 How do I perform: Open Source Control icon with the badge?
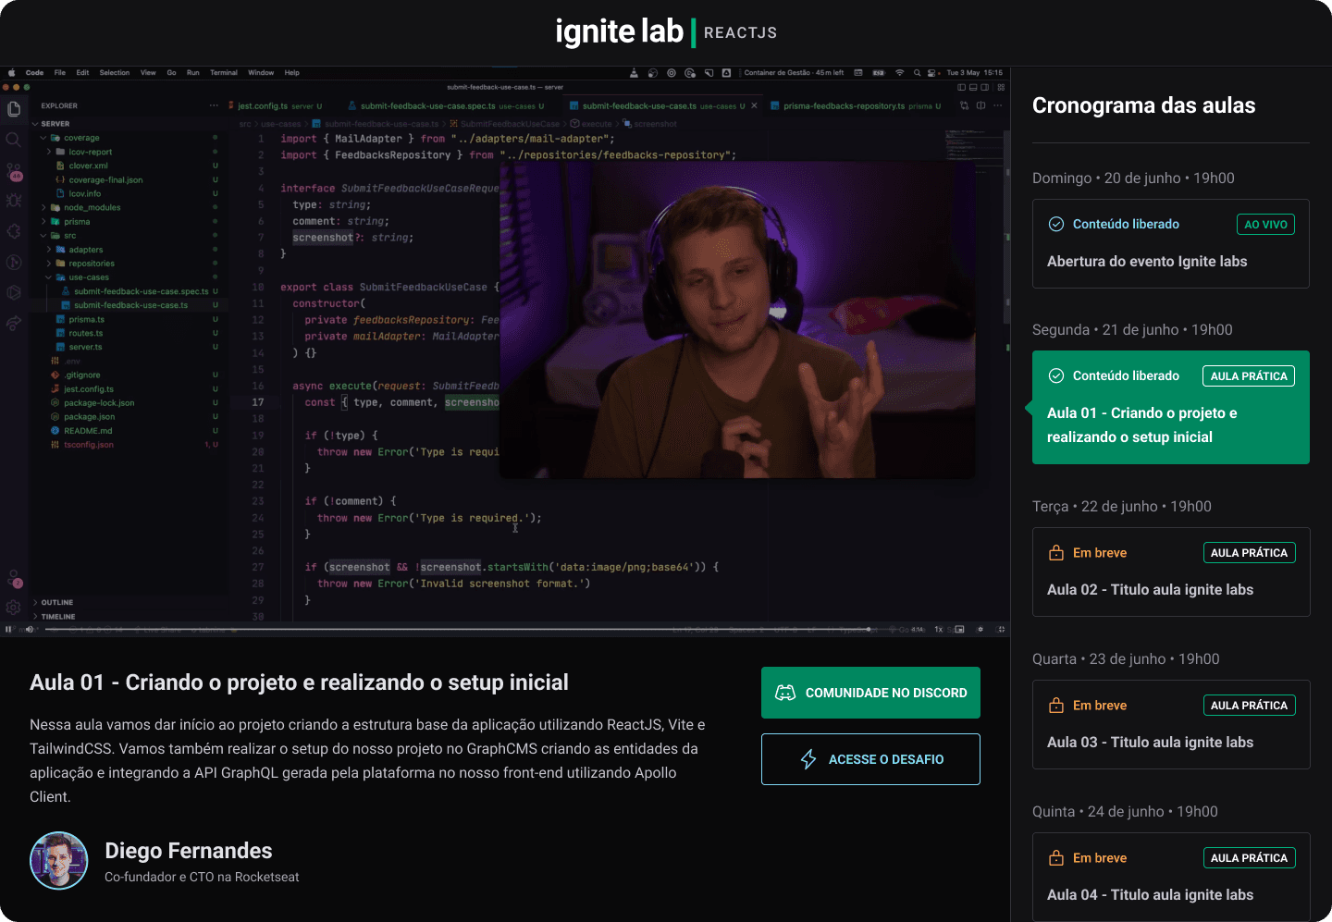[x=14, y=172]
